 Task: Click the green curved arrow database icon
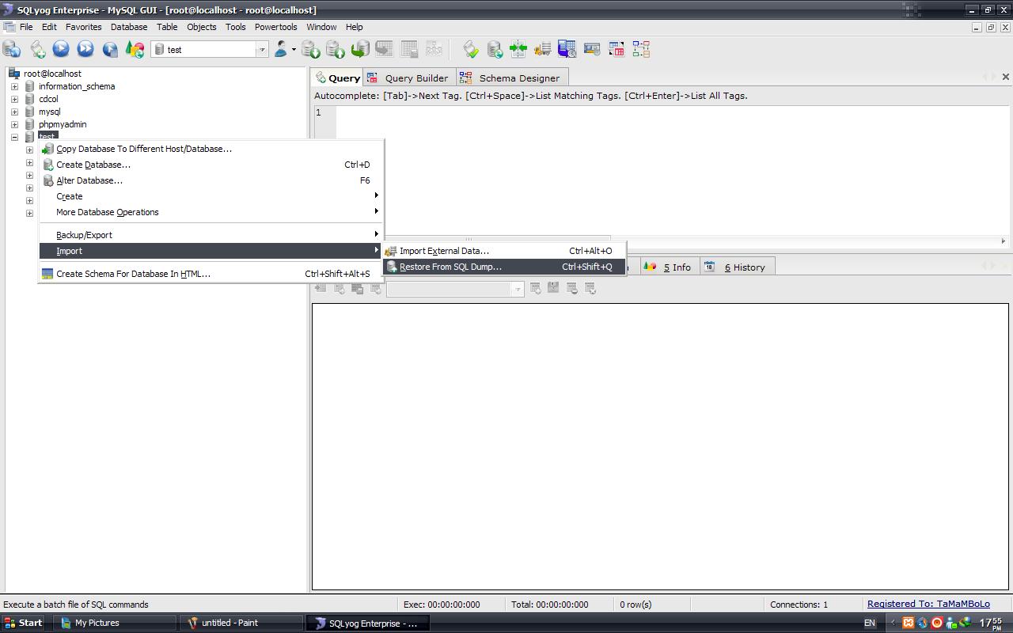(x=360, y=49)
